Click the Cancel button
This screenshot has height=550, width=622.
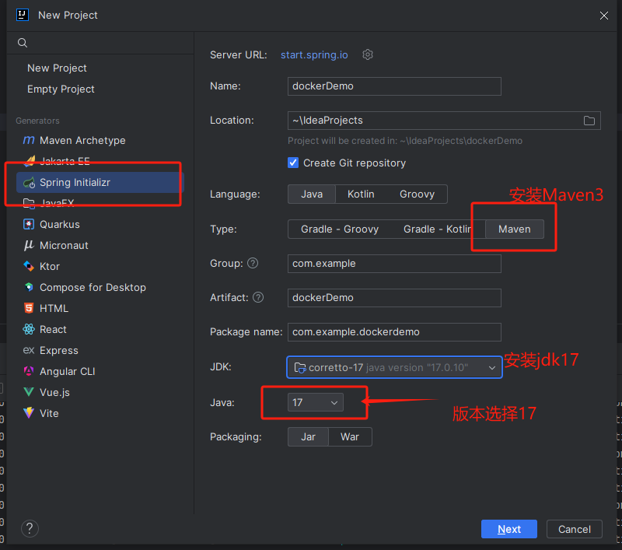(575, 529)
